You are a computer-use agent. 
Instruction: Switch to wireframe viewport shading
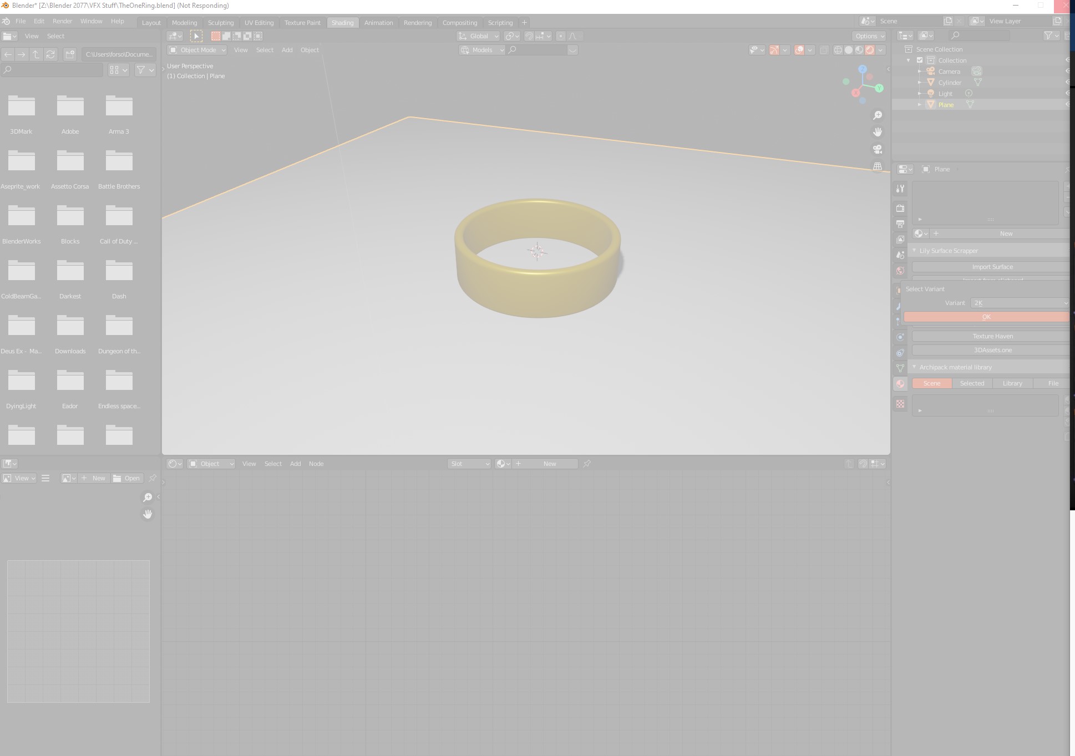tap(838, 50)
